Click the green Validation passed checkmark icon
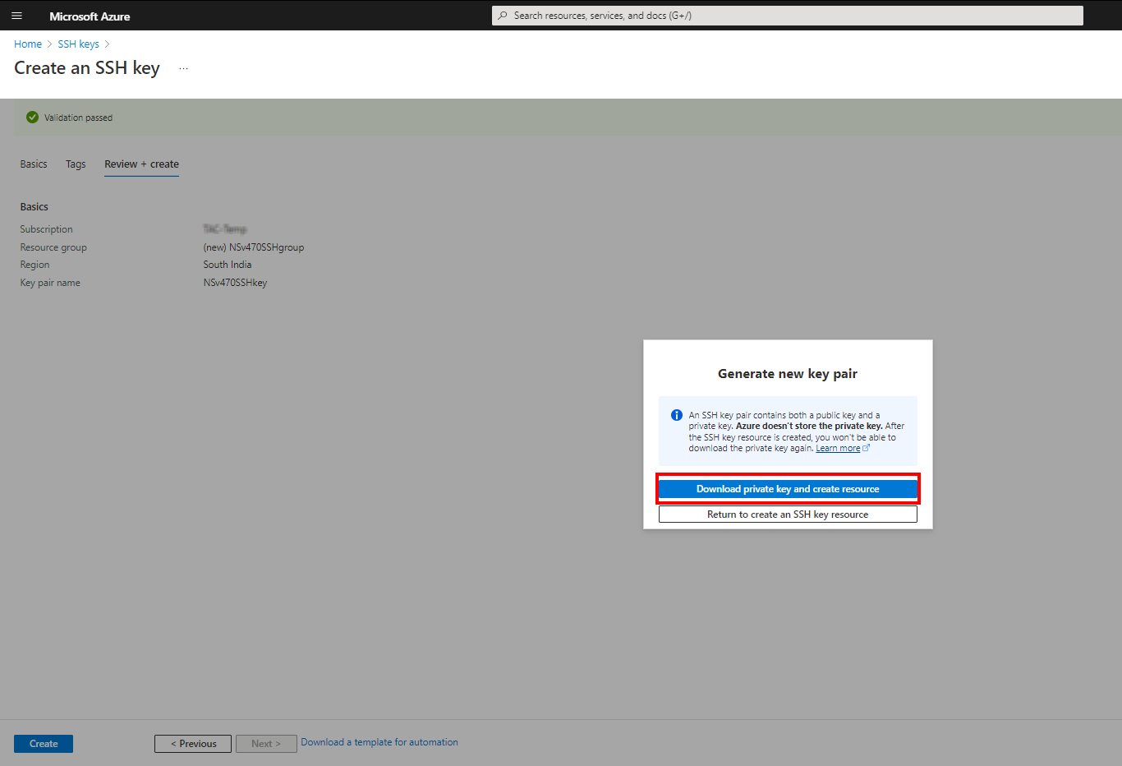 tap(32, 118)
